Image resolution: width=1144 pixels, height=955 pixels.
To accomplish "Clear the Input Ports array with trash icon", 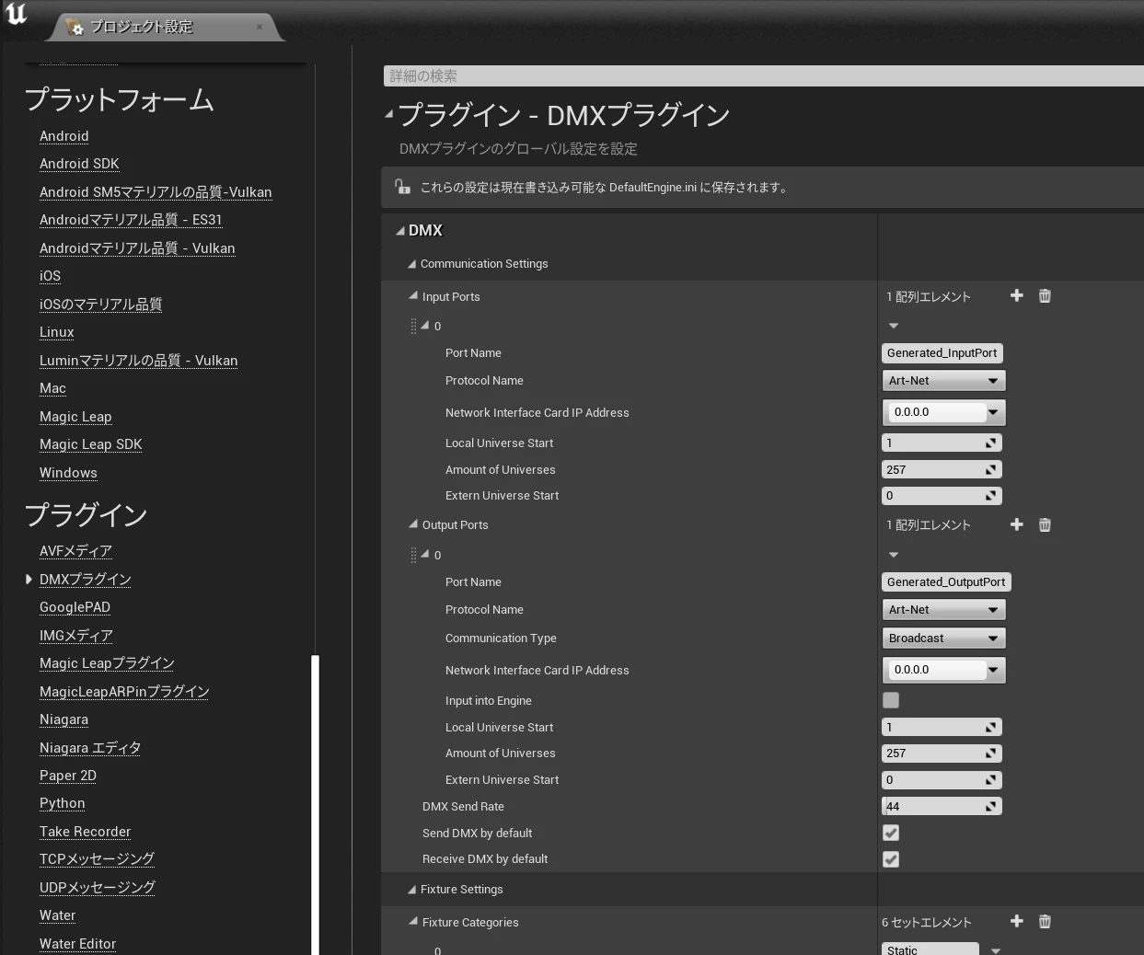I will 1045,295.
